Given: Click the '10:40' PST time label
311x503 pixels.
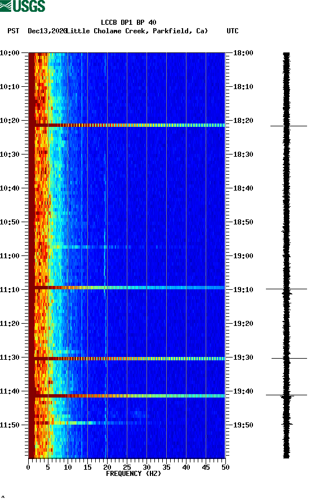Looking at the screenshot, I should (10, 188).
